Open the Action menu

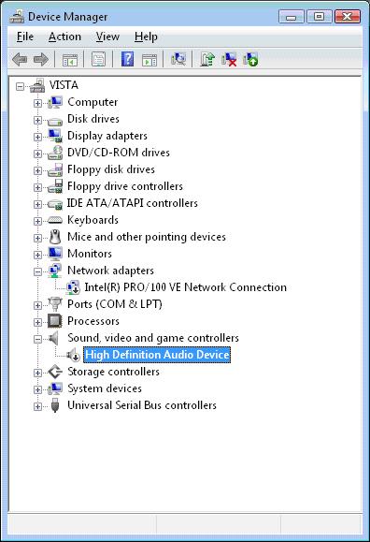coord(64,37)
